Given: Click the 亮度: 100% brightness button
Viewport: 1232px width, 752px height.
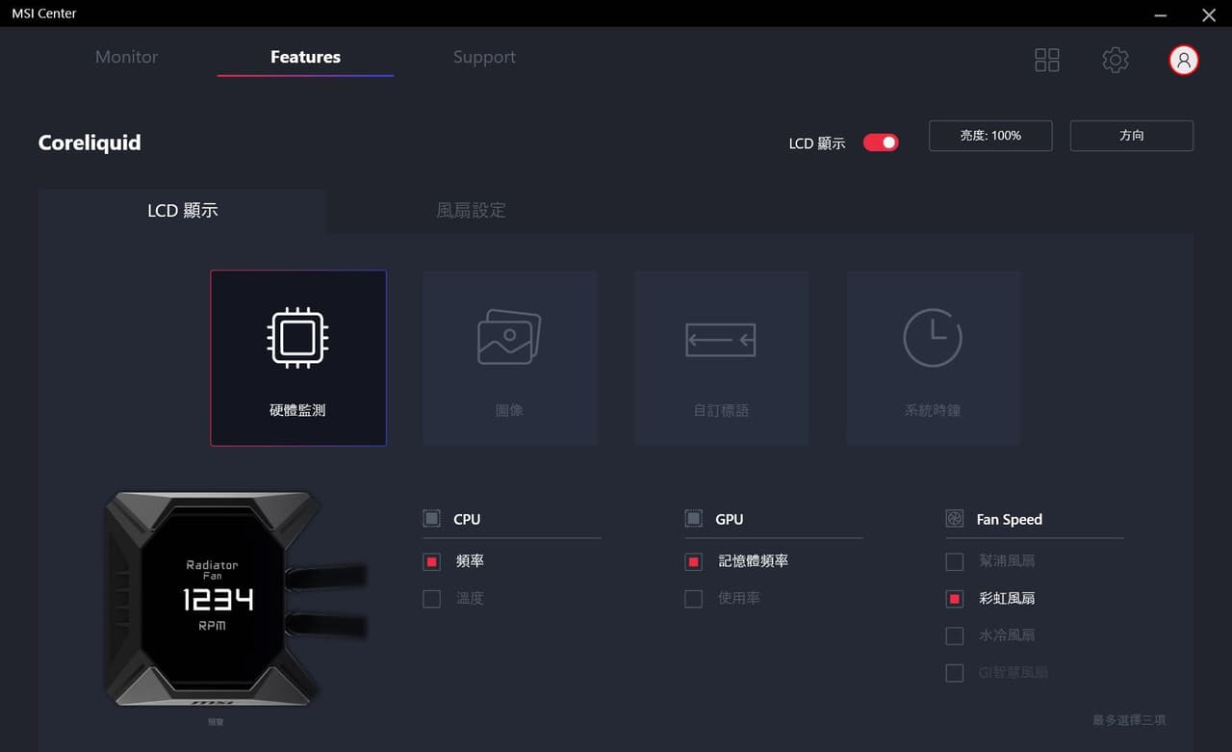Looking at the screenshot, I should (x=990, y=136).
